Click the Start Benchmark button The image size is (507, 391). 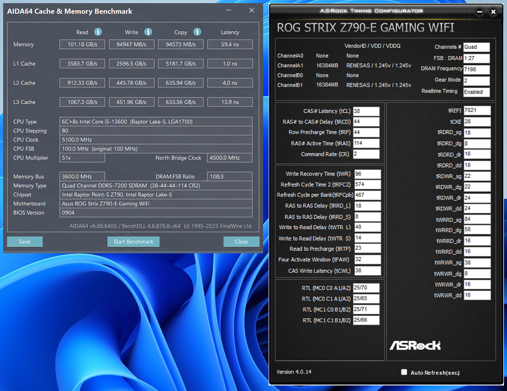pos(133,242)
